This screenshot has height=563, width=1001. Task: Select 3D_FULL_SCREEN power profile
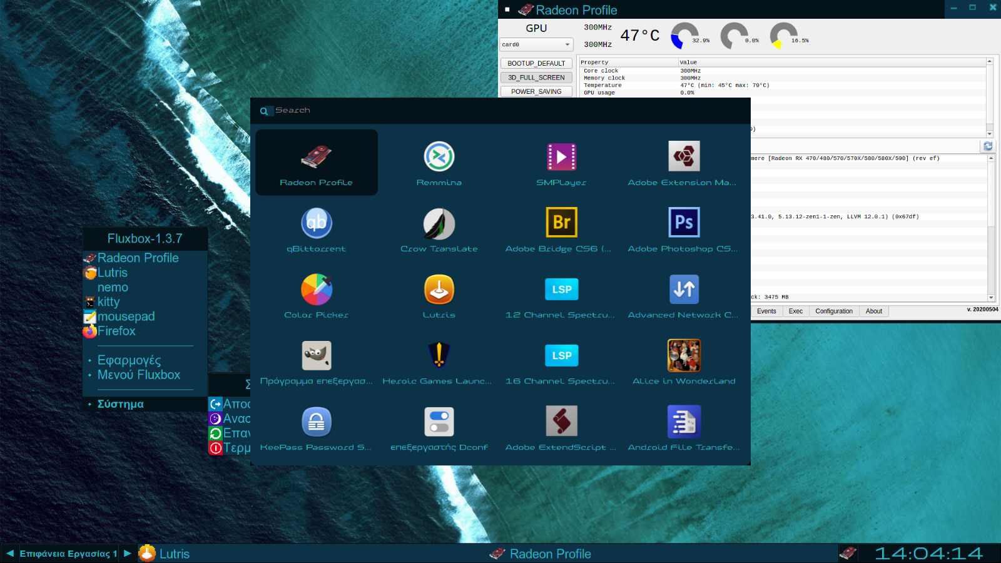[536, 78]
